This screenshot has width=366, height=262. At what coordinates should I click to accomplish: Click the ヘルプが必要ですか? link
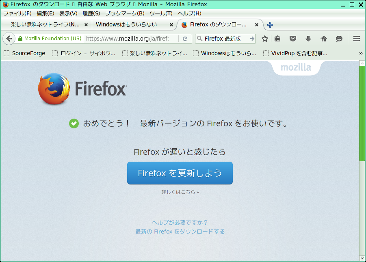pyautogui.click(x=180, y=223)
